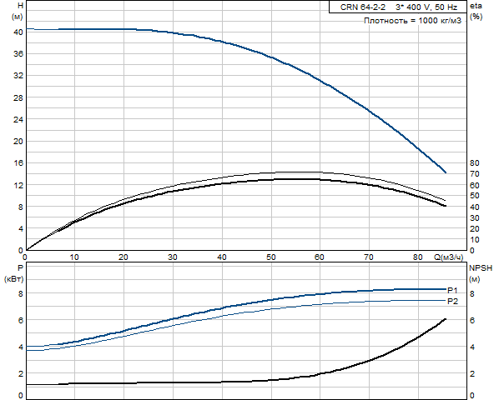
Task: Click the end of the blue head curve
Action: pyautogui.click(x=446, y=172)
